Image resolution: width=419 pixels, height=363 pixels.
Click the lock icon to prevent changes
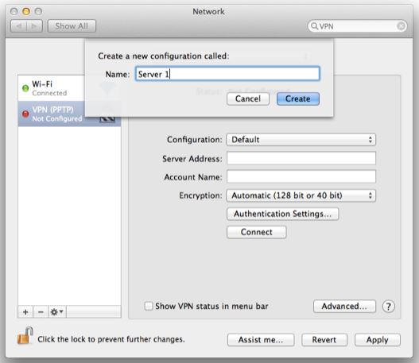(25, 336)
